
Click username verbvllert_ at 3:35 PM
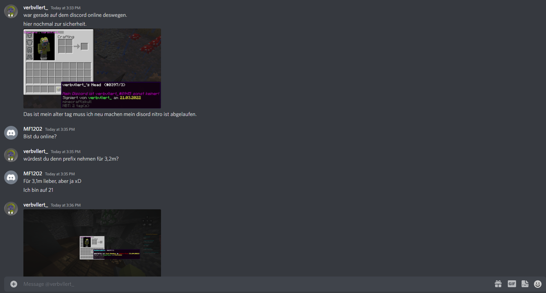[36, 151]
